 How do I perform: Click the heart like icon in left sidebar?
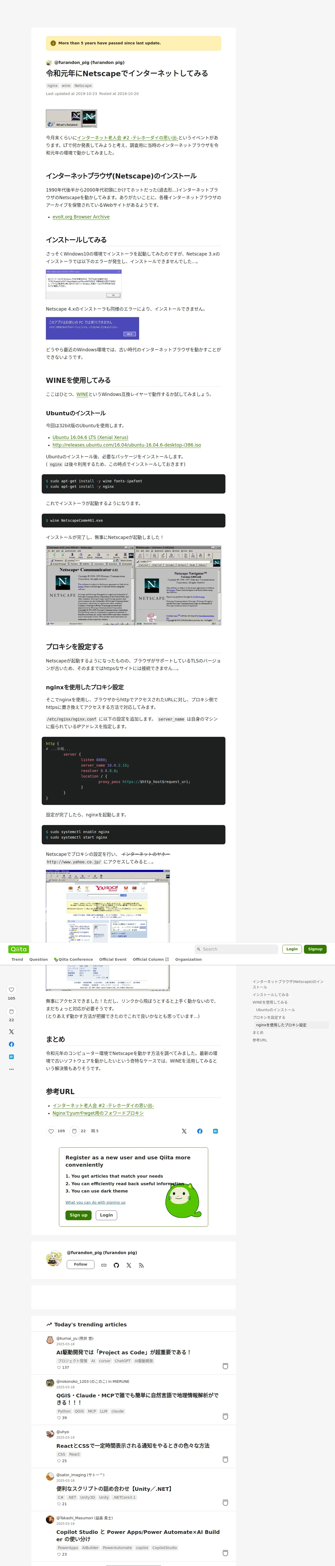tap(11, 990)
